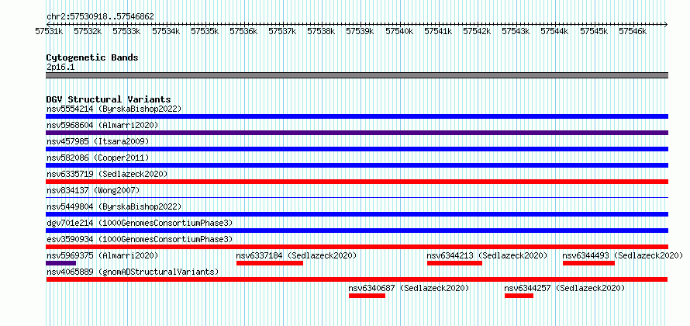Click the 57544k ruler label
The height and width of the screenshot is (326, 690).
coord(555,31)
